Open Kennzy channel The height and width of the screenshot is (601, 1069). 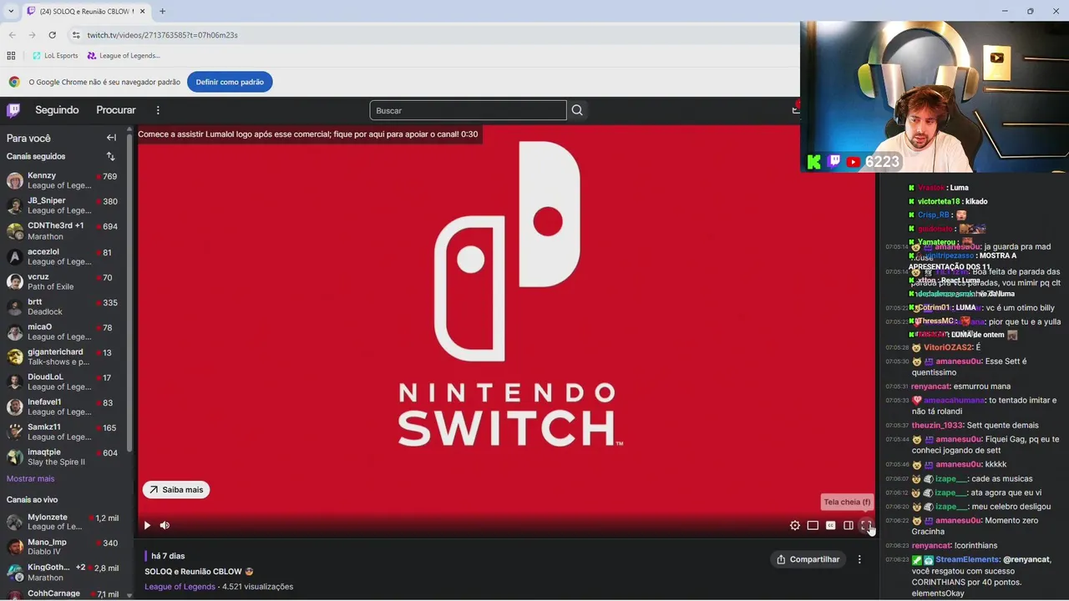[x=64, y=180]
